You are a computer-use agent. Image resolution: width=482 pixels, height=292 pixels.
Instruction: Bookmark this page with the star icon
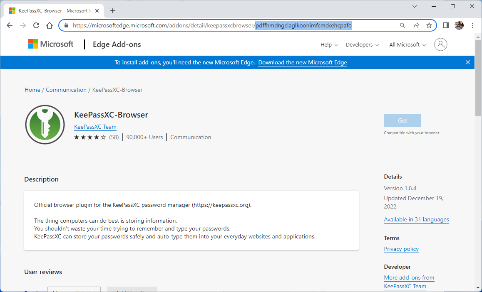(429, 25)
